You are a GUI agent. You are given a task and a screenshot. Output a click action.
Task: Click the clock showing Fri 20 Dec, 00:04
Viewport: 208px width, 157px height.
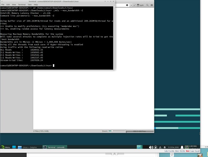pos(173,147)
